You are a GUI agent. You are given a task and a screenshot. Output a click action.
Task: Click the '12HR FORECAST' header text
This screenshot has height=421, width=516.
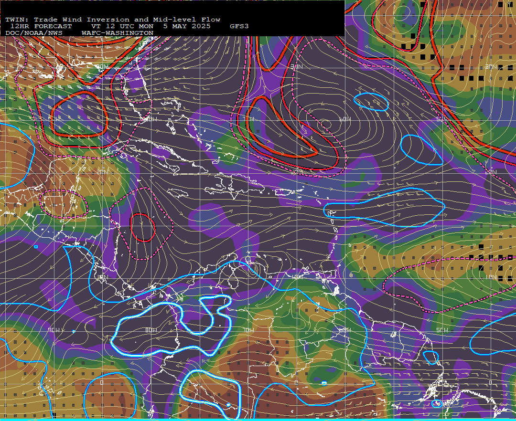(x=41, y=26)
